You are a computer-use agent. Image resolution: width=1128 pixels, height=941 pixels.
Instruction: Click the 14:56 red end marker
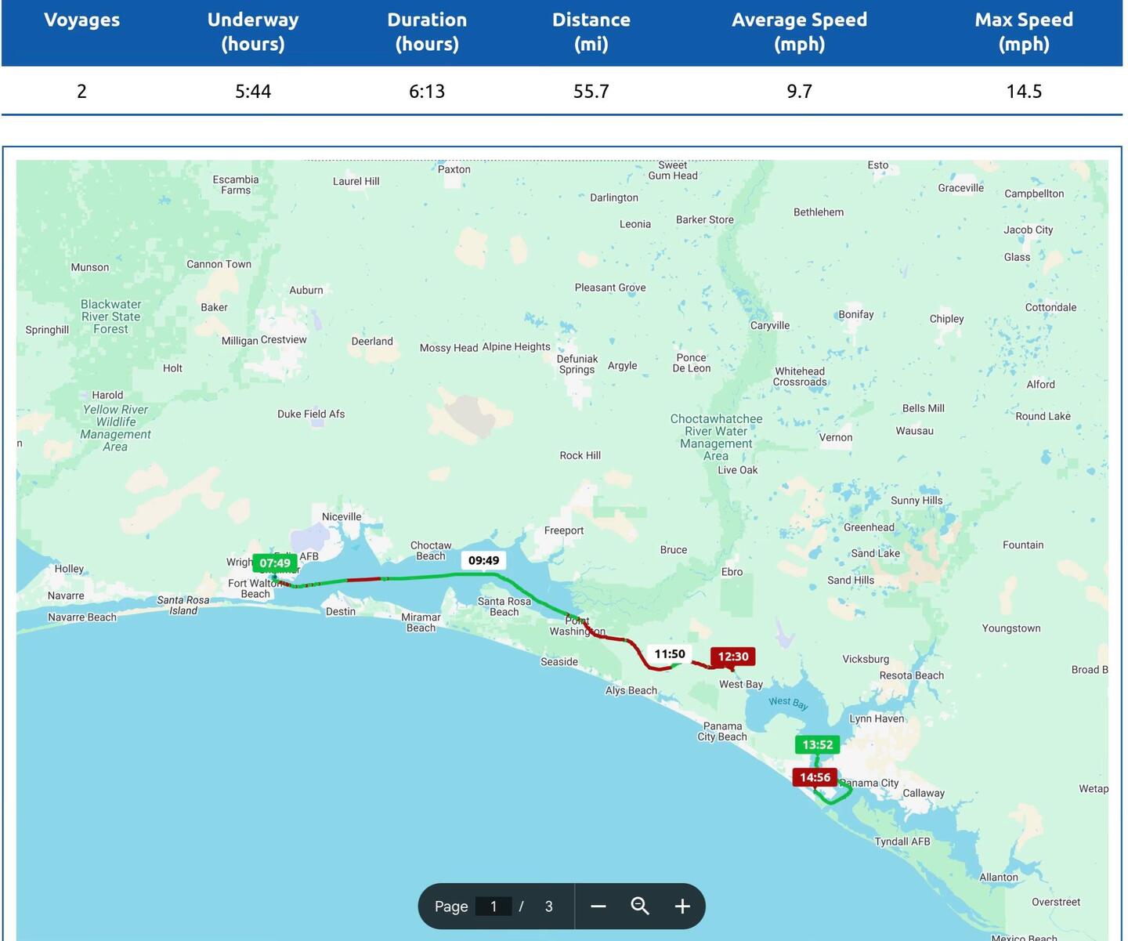tap(815, 777)
